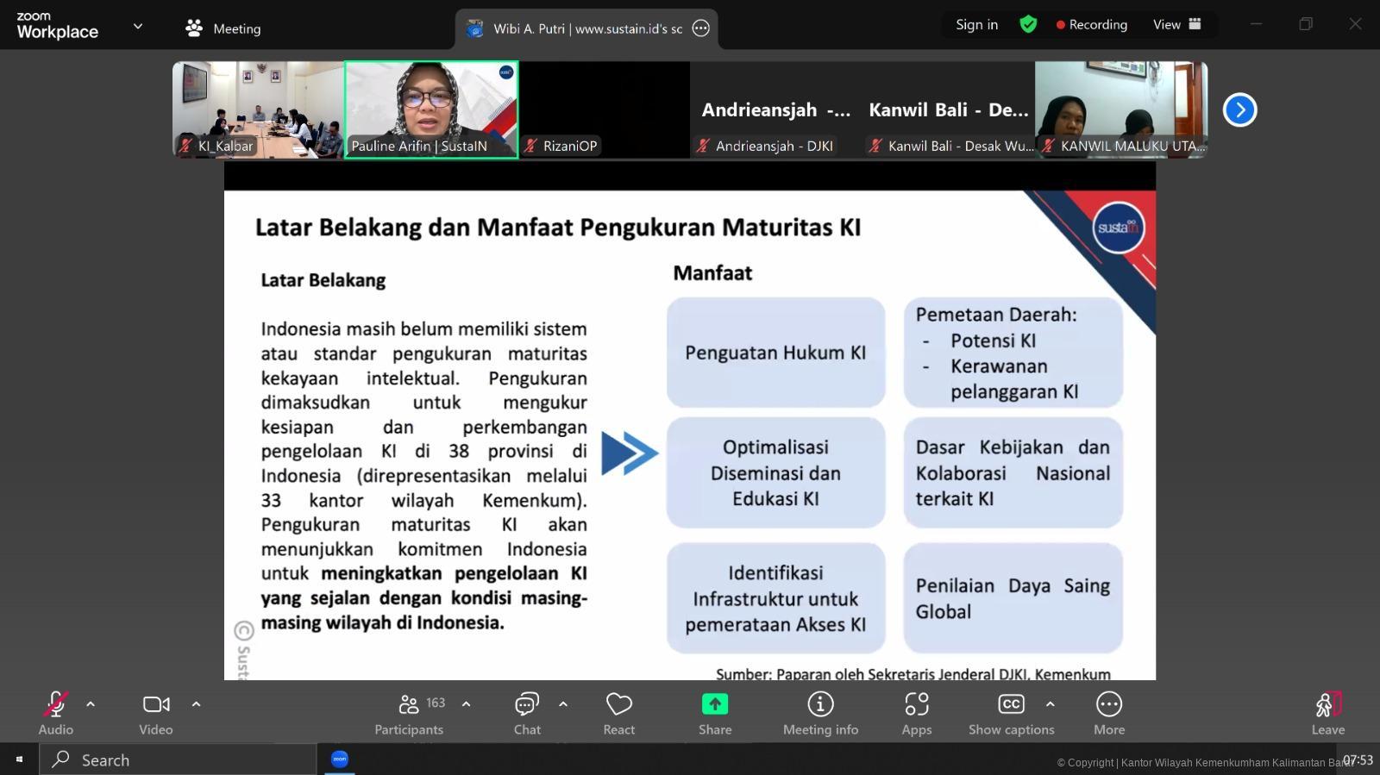The width and height of the screenshot is (1380, 775).
Task: Toggle the Video camera on
Action: pyautogui.click(x=156, y=714)
